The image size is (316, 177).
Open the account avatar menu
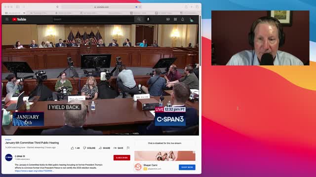192,20
